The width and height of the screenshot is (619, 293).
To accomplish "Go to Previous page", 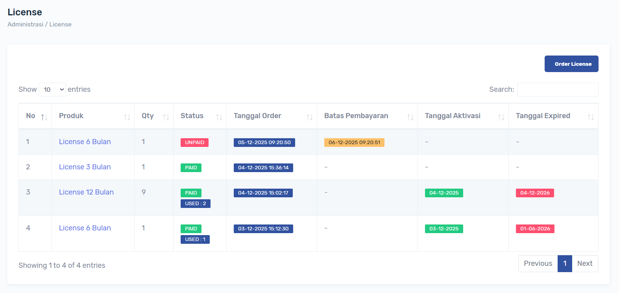I will click(538, 263).
